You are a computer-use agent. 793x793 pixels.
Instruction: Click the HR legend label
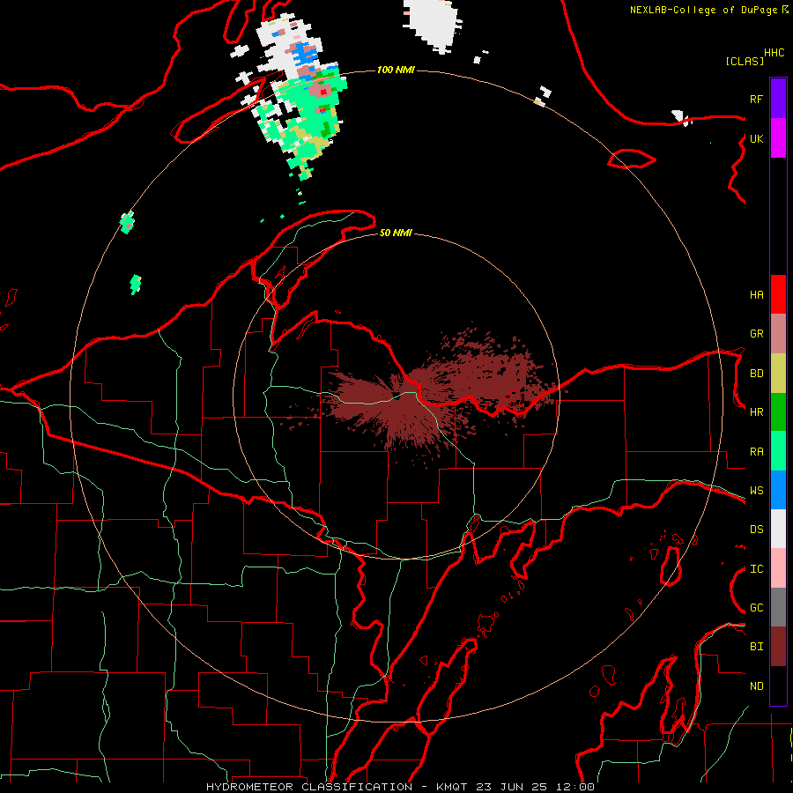coord(756,412)
